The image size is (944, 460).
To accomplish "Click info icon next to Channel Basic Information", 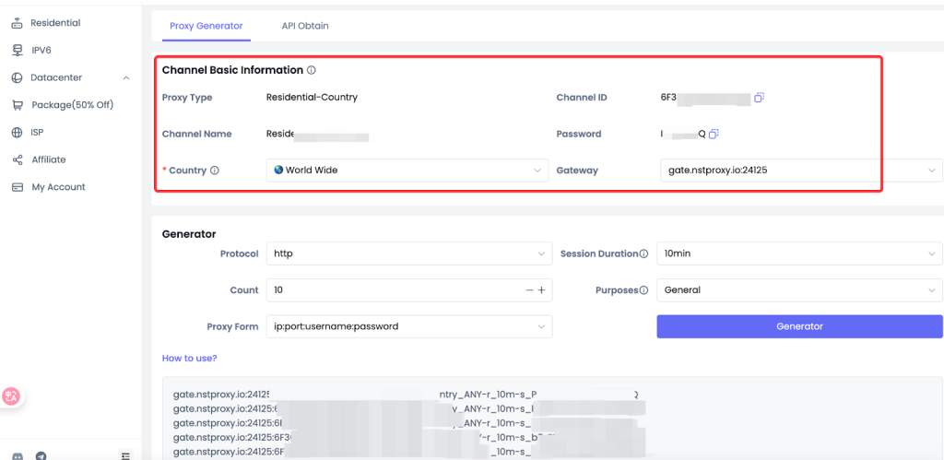I will (312, 70).
